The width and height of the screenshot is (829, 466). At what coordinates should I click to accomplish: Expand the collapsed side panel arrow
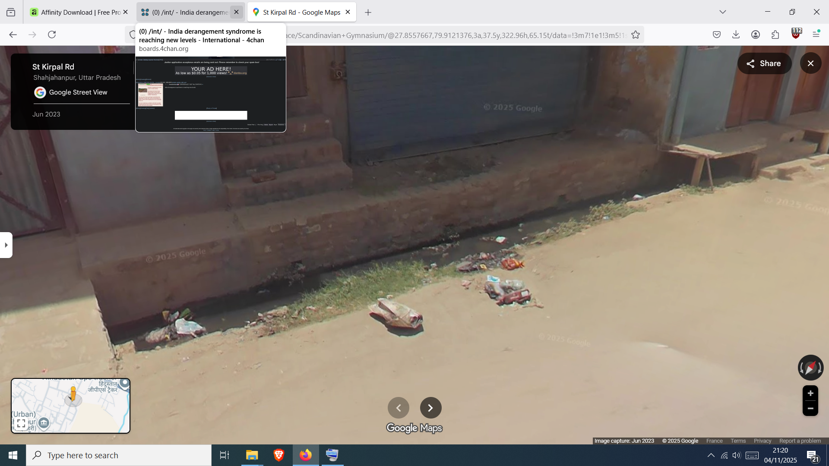click(x=6, y=245)
